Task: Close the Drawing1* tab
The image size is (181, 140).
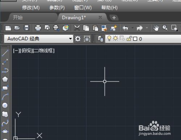Action: coord(100,17)
